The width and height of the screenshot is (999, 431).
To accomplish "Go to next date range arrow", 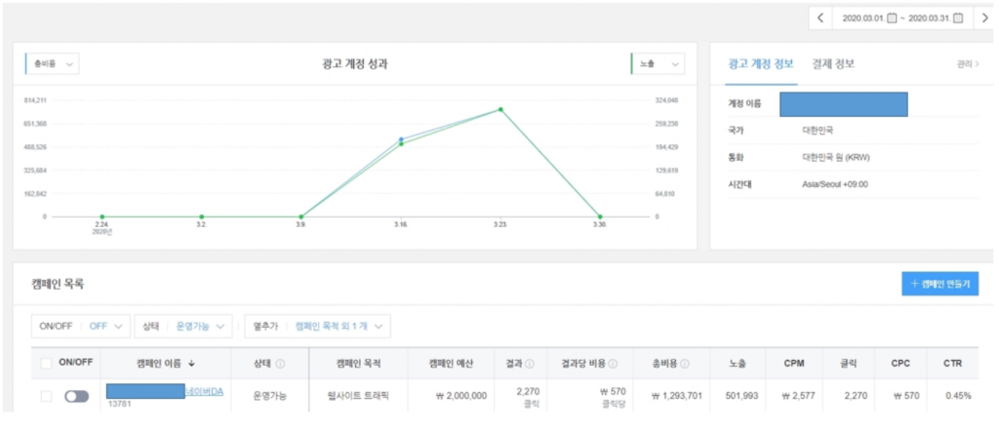I will pos(985,18).
